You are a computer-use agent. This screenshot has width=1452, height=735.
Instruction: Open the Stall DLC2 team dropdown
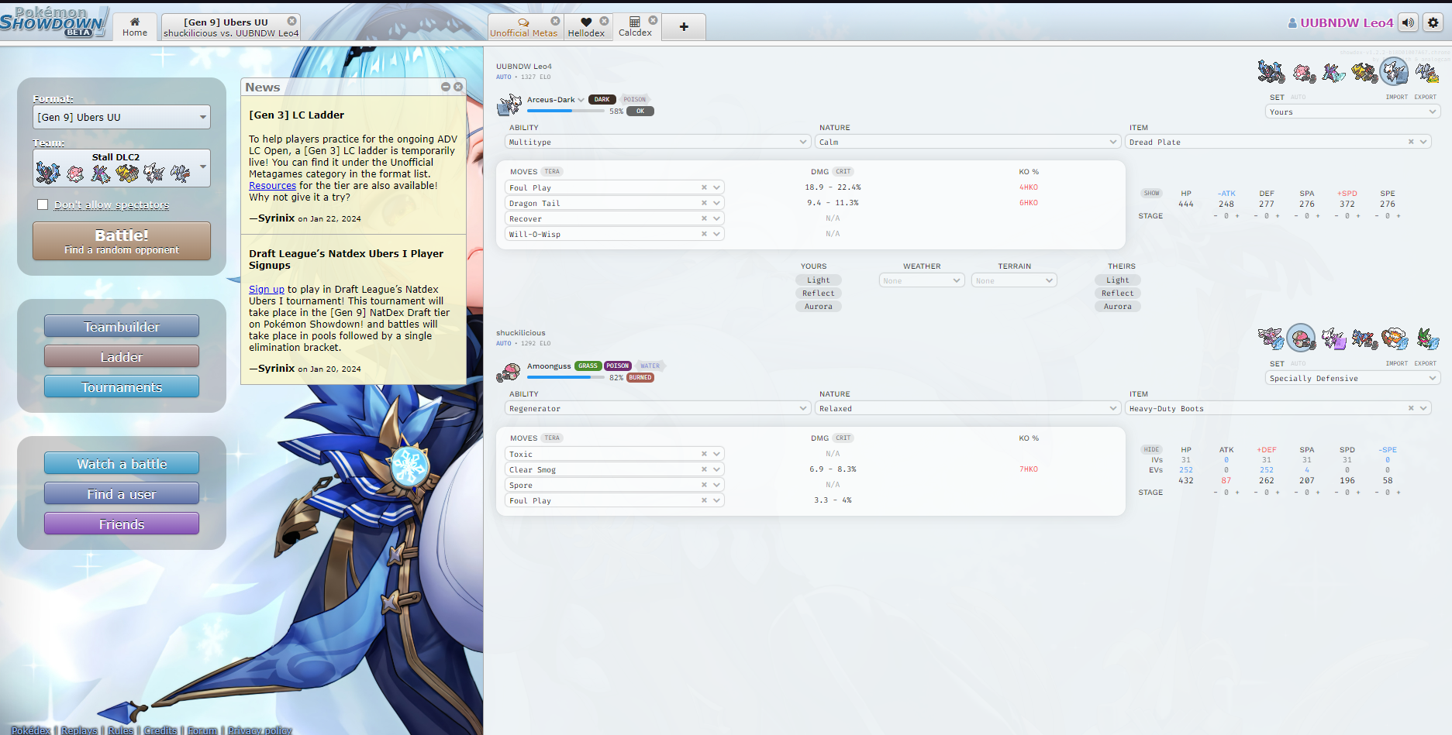pos(122,168)
